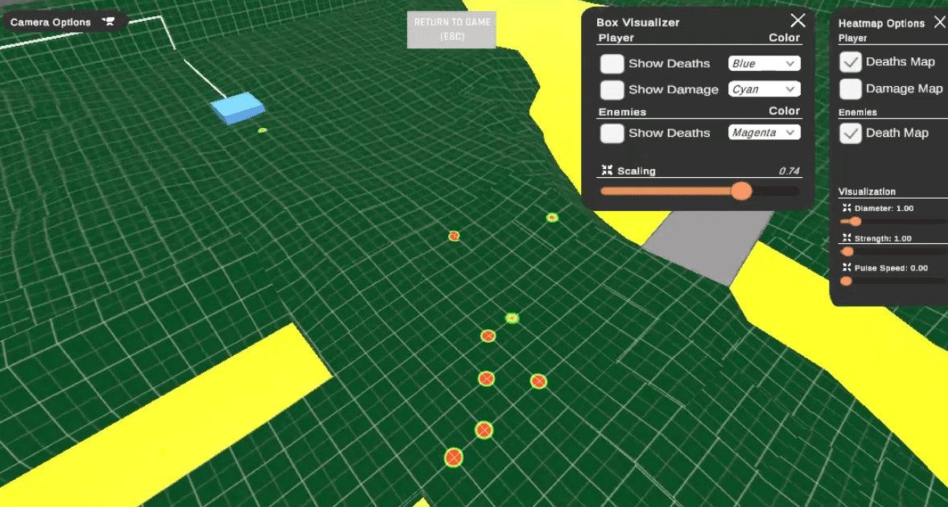Click the gray rectangular platform on terrain
The height and width of the screenshot is (507, 948).
pos(707,246)
